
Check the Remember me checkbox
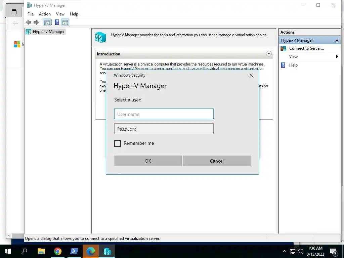tap(118, 143)
